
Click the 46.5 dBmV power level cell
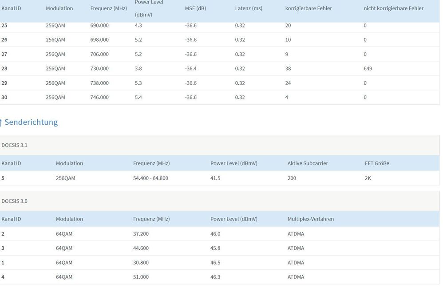click(x=215, y=263)
